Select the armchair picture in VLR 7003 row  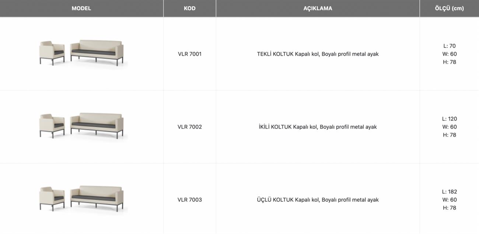(52, 199)
